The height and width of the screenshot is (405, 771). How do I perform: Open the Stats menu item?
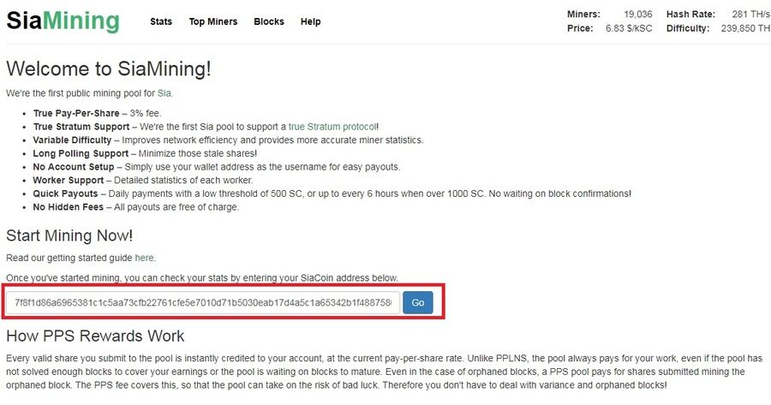[161, 21]
